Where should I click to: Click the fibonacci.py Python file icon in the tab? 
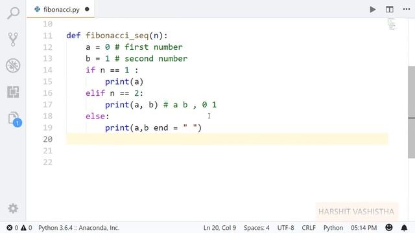[38, 9]
